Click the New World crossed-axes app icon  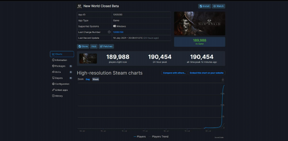[x=79, y=6]
